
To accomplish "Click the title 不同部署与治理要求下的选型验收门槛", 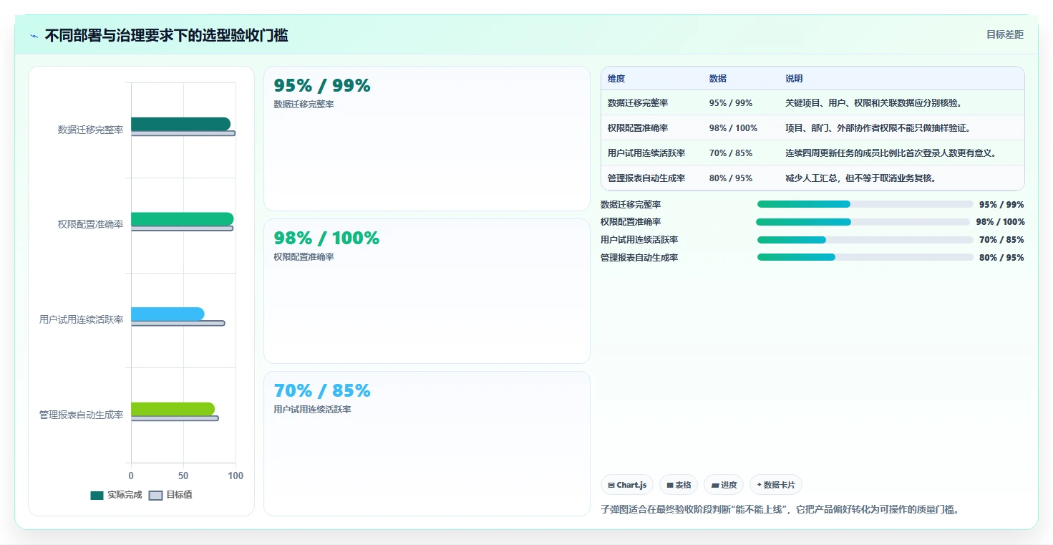I will coord(166,36).
